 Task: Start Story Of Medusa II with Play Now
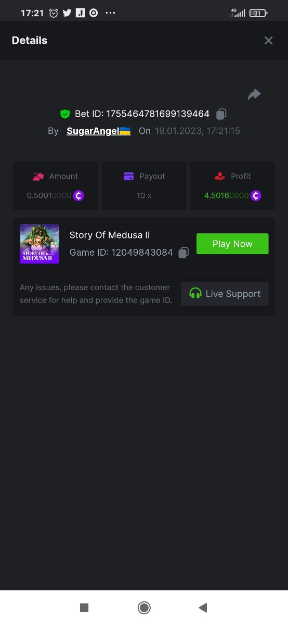[232, 244]
